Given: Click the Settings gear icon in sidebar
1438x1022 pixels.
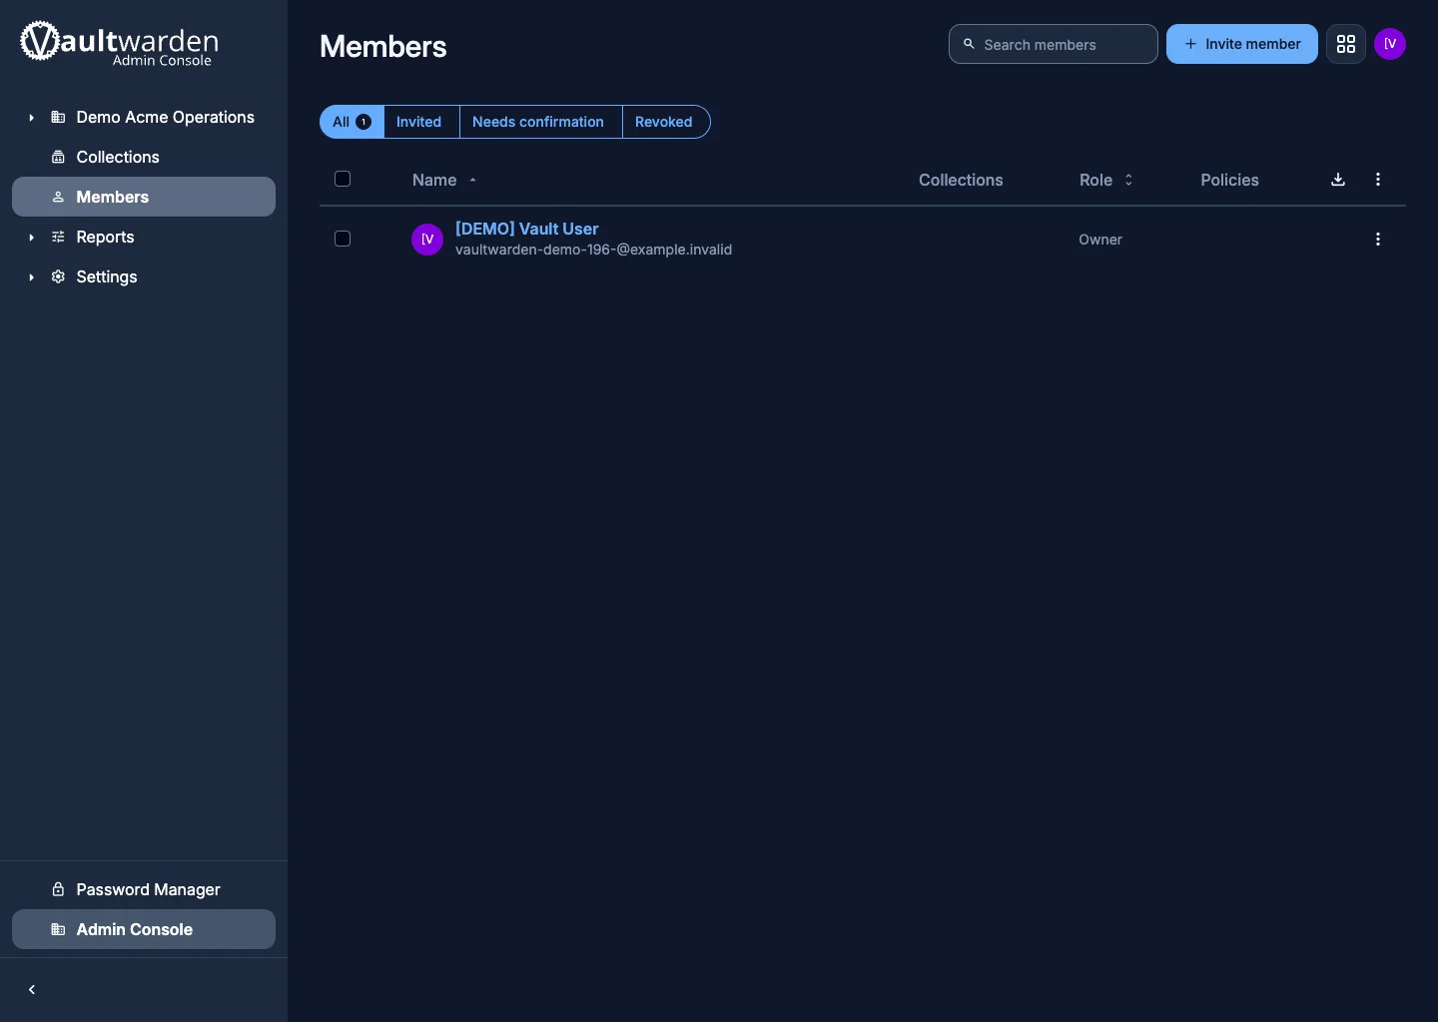Looking at the screenshot, I should [x=58, y=277].
